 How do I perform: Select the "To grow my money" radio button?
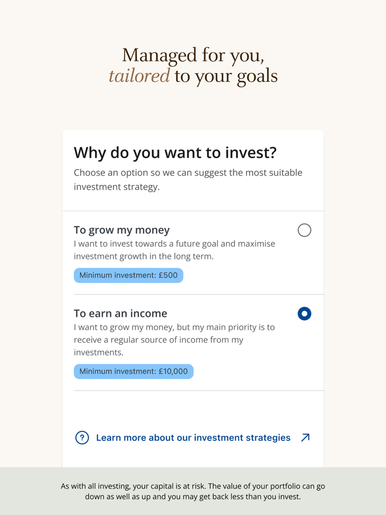(x=304, y=230)
